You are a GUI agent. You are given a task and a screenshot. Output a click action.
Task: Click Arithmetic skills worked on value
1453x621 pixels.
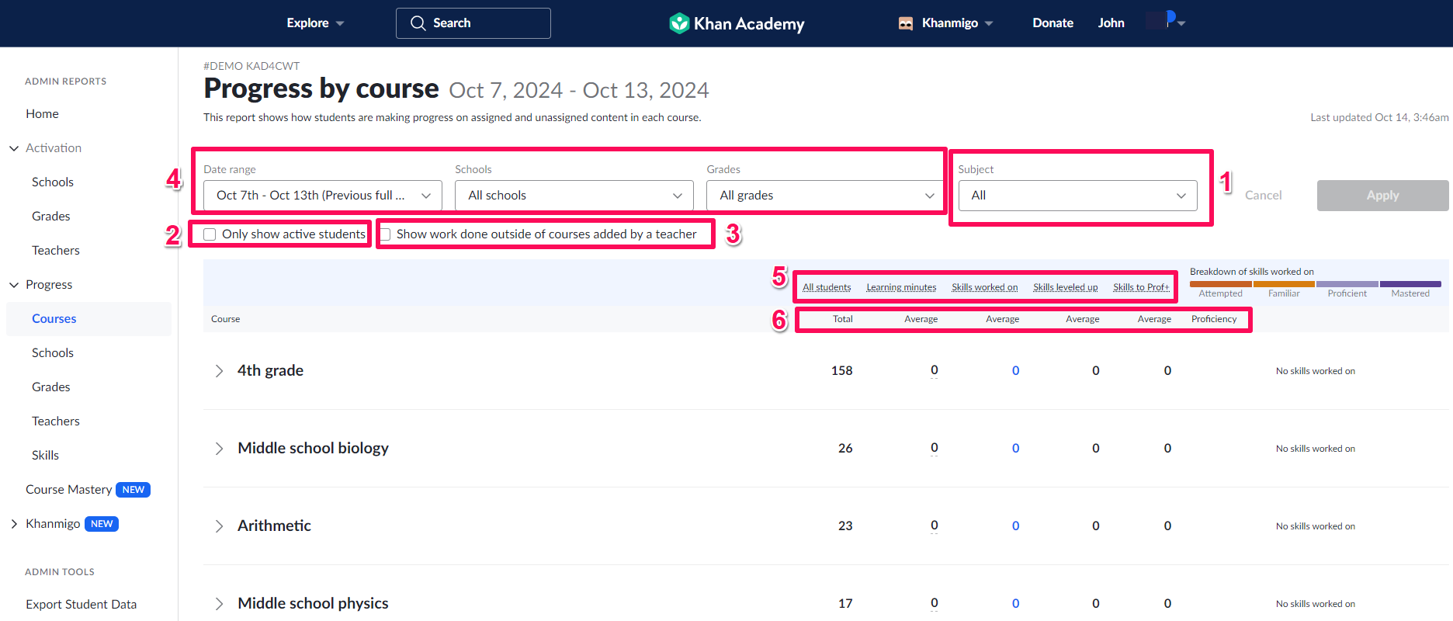(1015, 526)
